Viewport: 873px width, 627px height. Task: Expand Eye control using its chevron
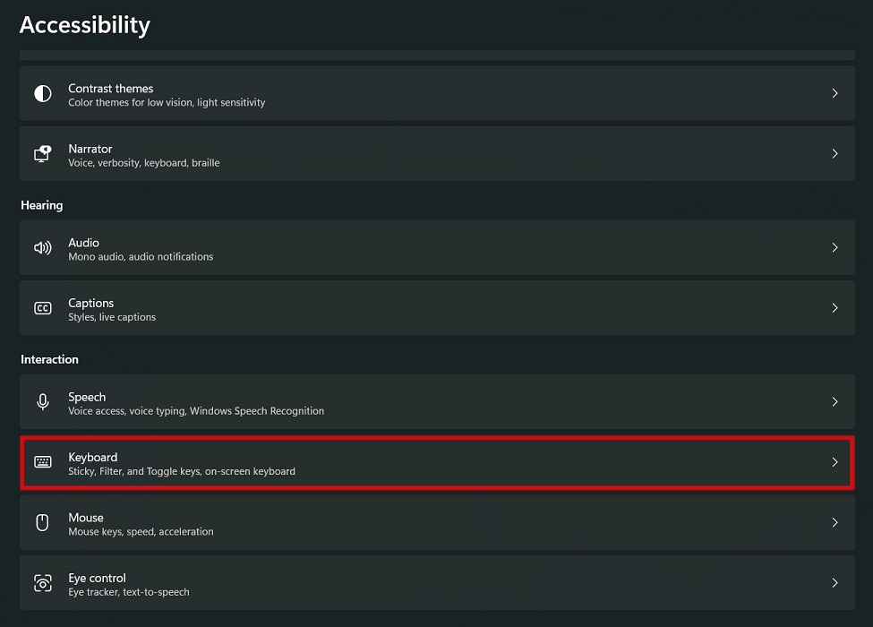[x=834, y=583]
